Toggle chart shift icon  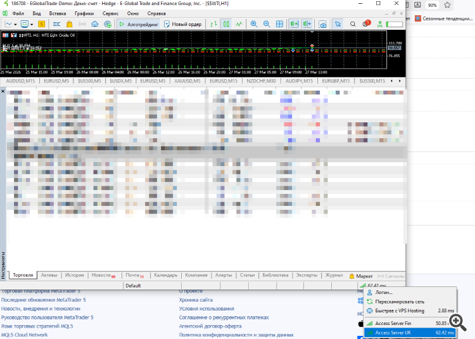point(307,24)
